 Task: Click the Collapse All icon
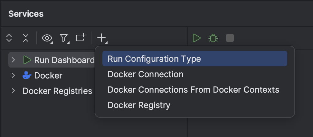pyautogui.click(x=26, y=38)
